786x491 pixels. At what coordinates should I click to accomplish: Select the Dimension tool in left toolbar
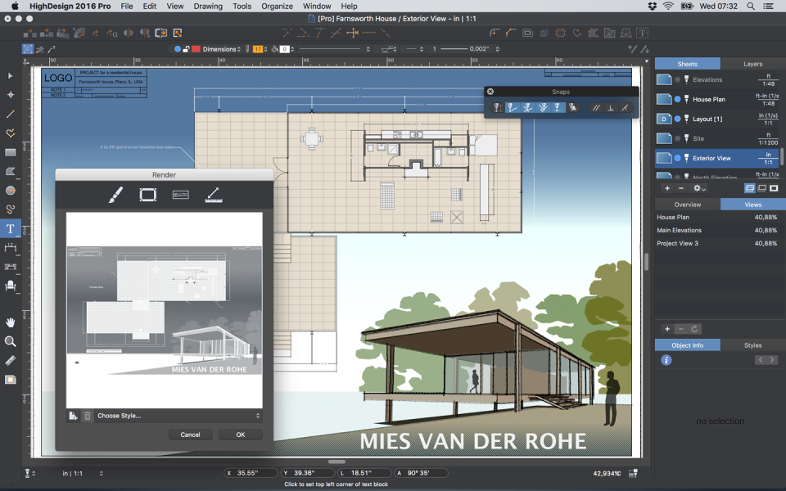(11, 247)
